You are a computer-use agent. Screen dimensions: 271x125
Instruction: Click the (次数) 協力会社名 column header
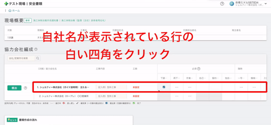pyautogui.click(x=47, y=69)
